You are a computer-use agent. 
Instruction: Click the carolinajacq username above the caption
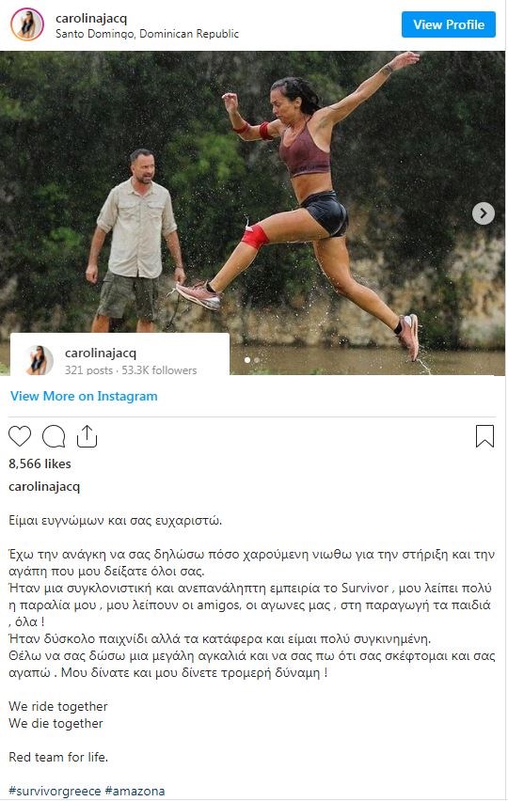pyautogui.click(x=44, y=486)
